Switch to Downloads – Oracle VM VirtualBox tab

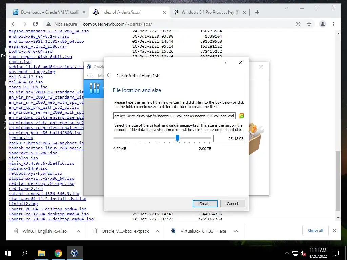tap(49, 12)
